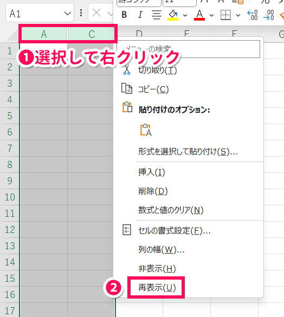Viewport: 284px width, 317px height.
Task: Click the format cells icon
Action: pyautogui.click(x=127, y=230)
